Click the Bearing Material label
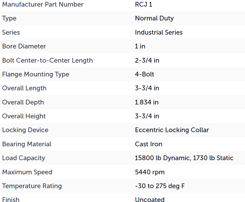Viewport: 245px width, 202px height. [x=27, y=144]
